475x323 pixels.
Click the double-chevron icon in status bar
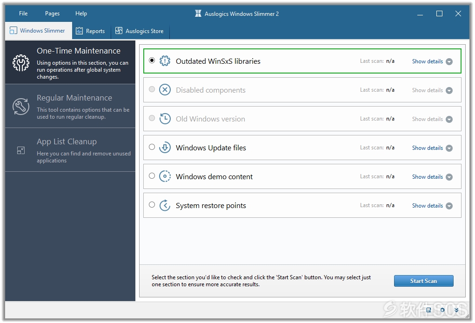click(456, 310)
